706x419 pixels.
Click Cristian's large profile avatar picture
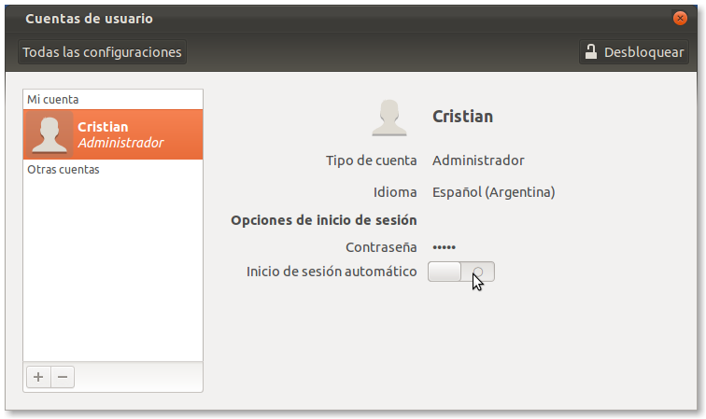pos(389,118)
